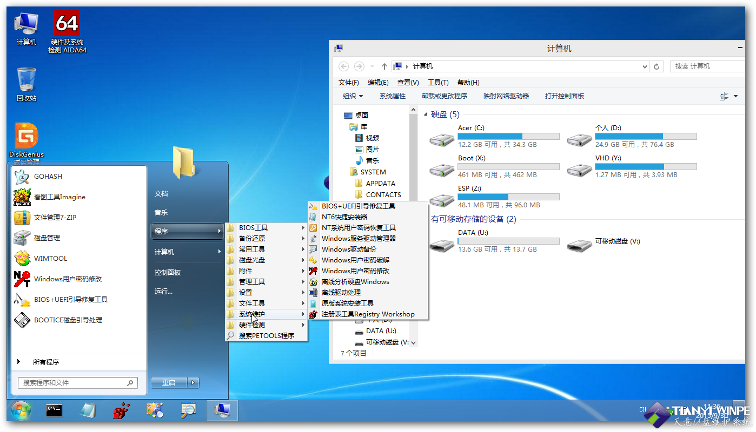
Task: Open 看图工具Imagine in start menu
Action: 79,197
